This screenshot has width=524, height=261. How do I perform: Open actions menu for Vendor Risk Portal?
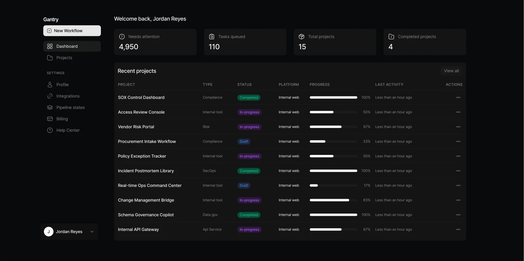pyautogui.click(x=458, y=127)
